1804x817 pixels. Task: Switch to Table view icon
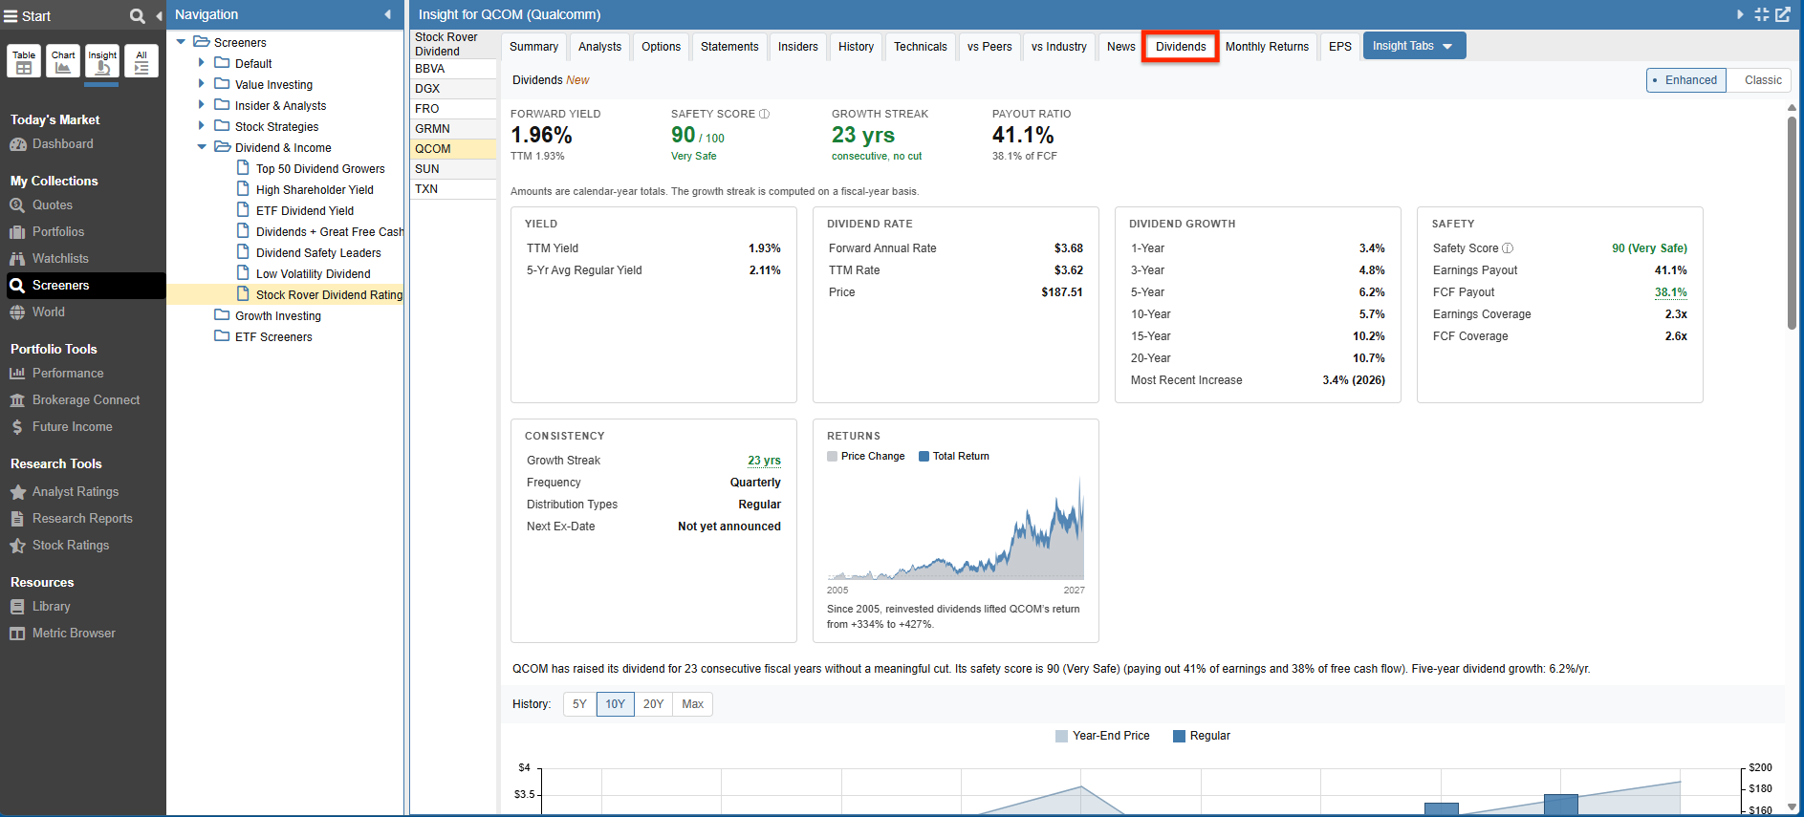point(24,61)
